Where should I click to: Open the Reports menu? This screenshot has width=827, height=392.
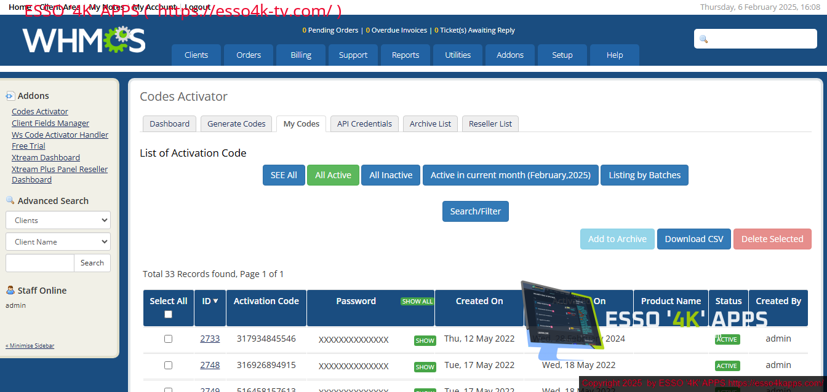pos(406,55)
